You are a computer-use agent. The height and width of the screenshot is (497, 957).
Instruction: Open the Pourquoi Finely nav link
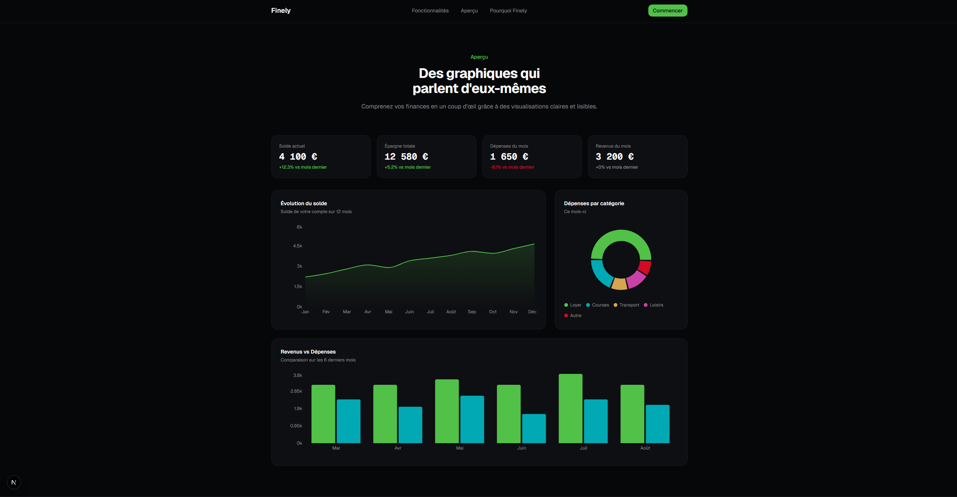[x=508, y=11]
